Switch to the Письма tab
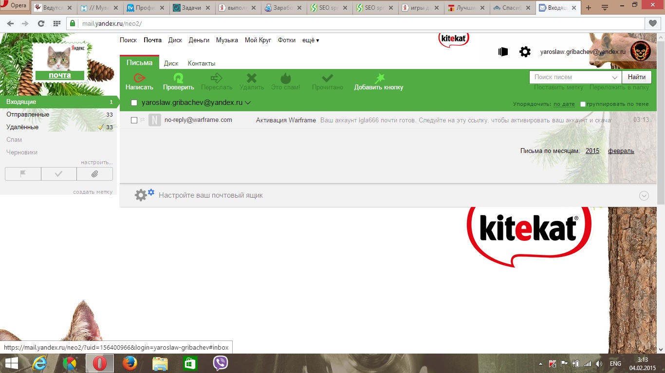The width and height of the screenshot is (665, 373). (x=139, y=63)
